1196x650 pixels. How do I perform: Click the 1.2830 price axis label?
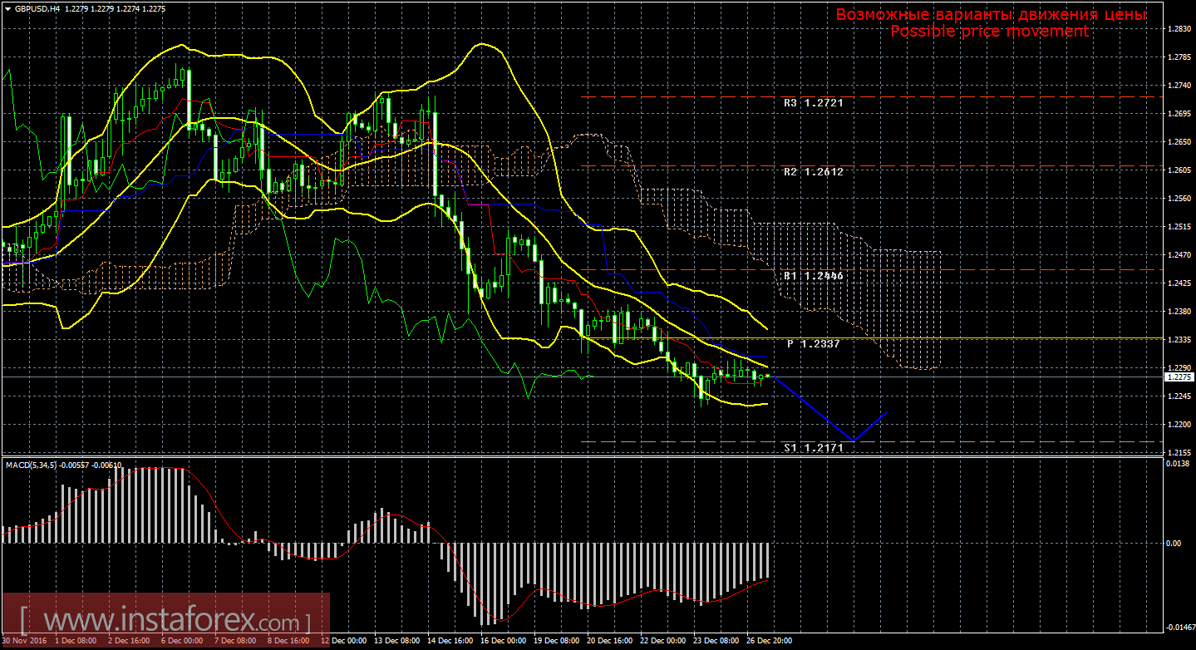1179,29
